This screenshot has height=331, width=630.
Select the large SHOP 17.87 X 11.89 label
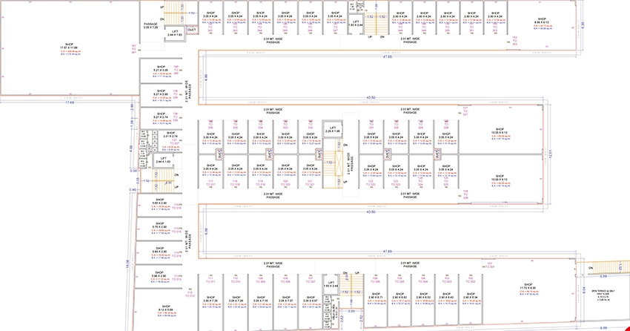click(70, 46)
